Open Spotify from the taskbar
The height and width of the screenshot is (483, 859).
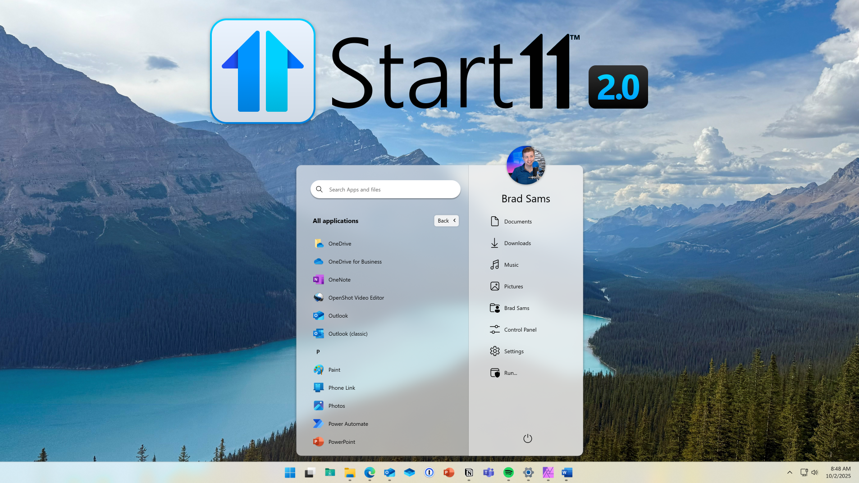508,472
